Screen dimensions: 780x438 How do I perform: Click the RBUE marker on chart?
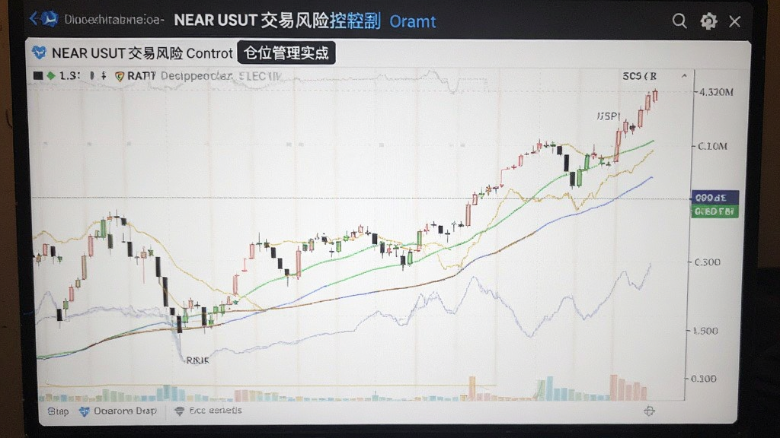tap(197, 360)
